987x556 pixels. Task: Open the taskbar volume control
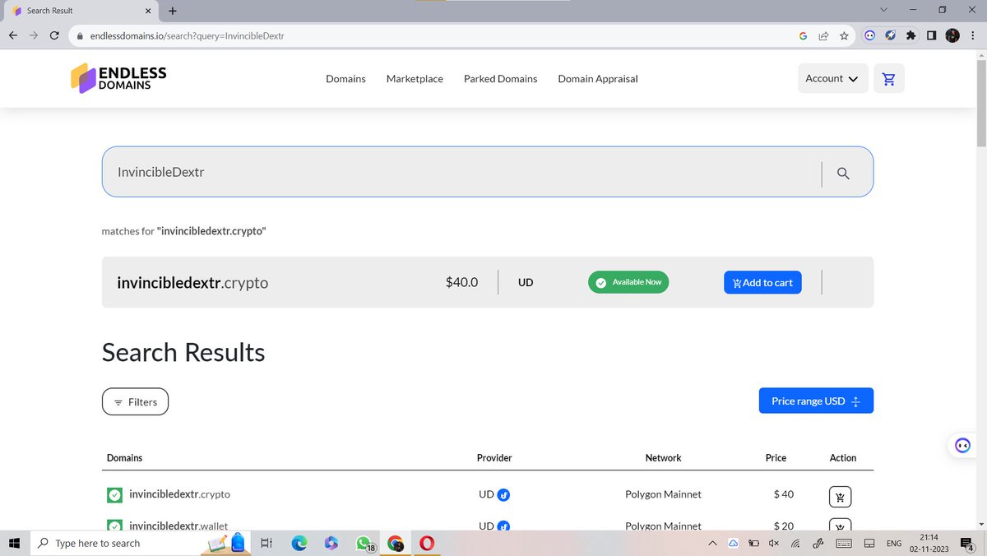(x=774, y=543)
